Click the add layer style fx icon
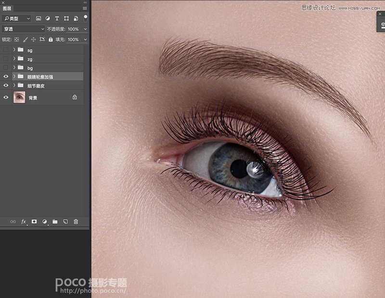385x298 pixels. pyautogui.click(x=24, y=222)
